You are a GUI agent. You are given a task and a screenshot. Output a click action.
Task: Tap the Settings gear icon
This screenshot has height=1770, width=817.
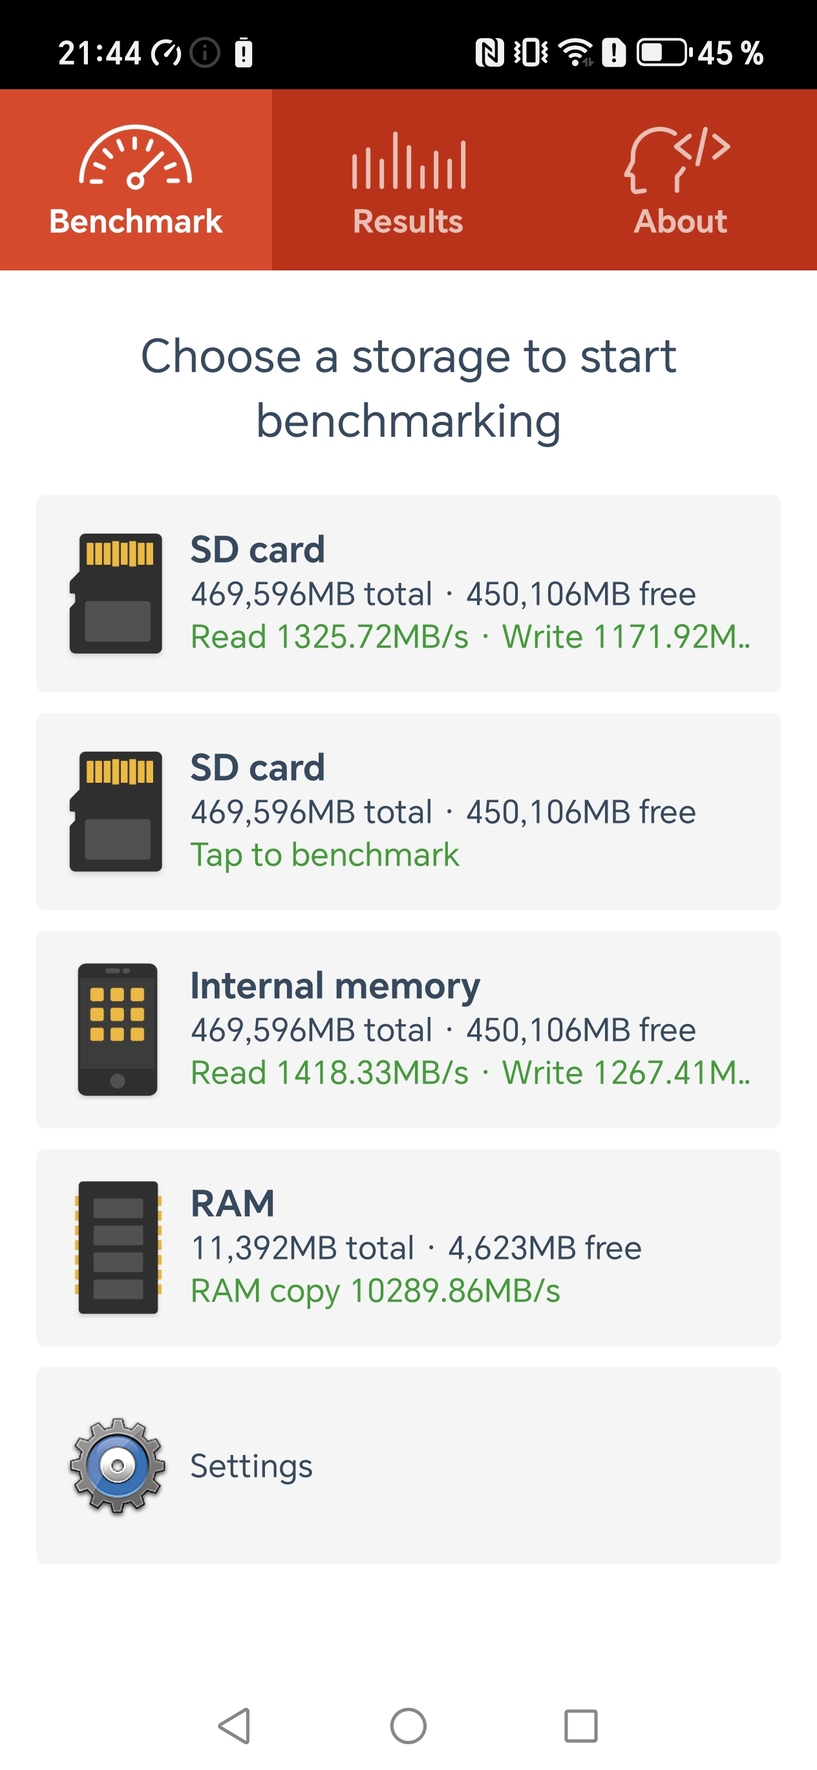pos(118,1465)
